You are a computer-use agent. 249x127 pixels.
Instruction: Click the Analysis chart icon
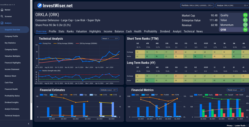coord(2,23)
